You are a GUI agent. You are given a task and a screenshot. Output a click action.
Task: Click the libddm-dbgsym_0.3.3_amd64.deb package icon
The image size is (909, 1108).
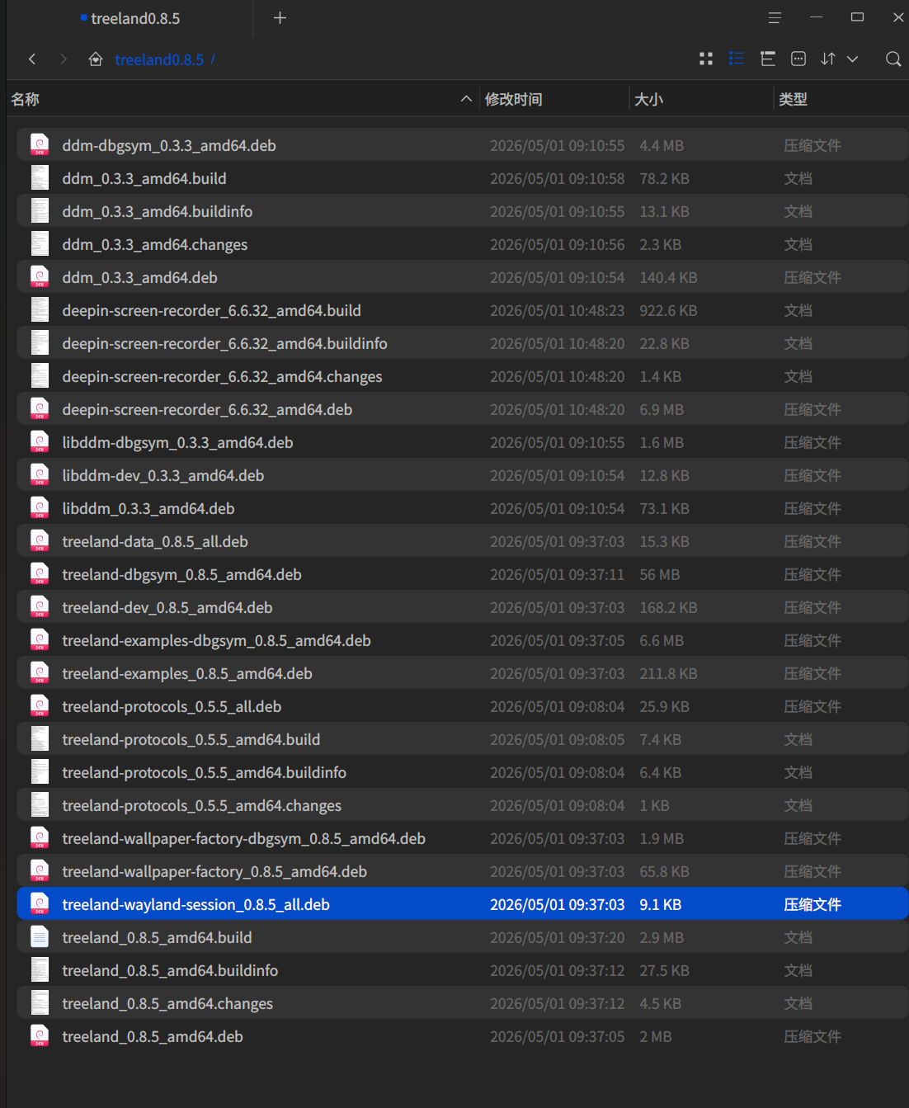[40, 441]
